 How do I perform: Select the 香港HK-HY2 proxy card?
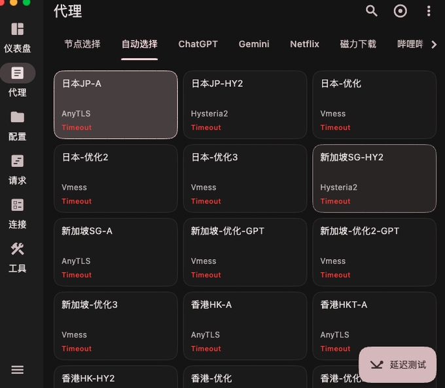116,377
